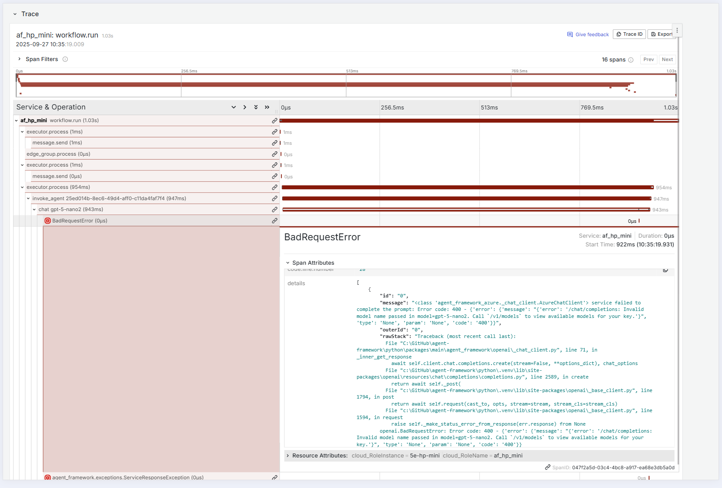The height and width of the screenshot is (488, 722).
Task: Click the trace title af_hp_mini: workflow.run
Action: coord(57,35)
